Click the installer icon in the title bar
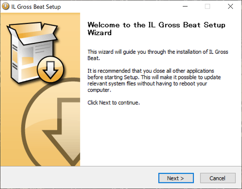Screen dimensions: 242x189 click(6, 7)
